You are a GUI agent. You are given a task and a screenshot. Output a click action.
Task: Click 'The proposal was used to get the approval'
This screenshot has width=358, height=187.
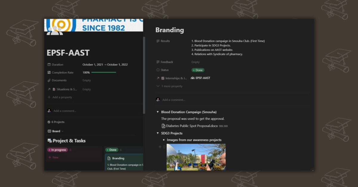[x=193, y=119]
